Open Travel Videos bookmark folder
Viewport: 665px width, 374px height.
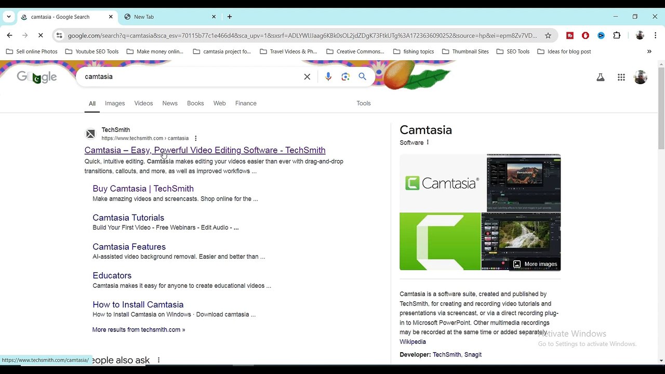pyautogui.click(x=288, y=51)
